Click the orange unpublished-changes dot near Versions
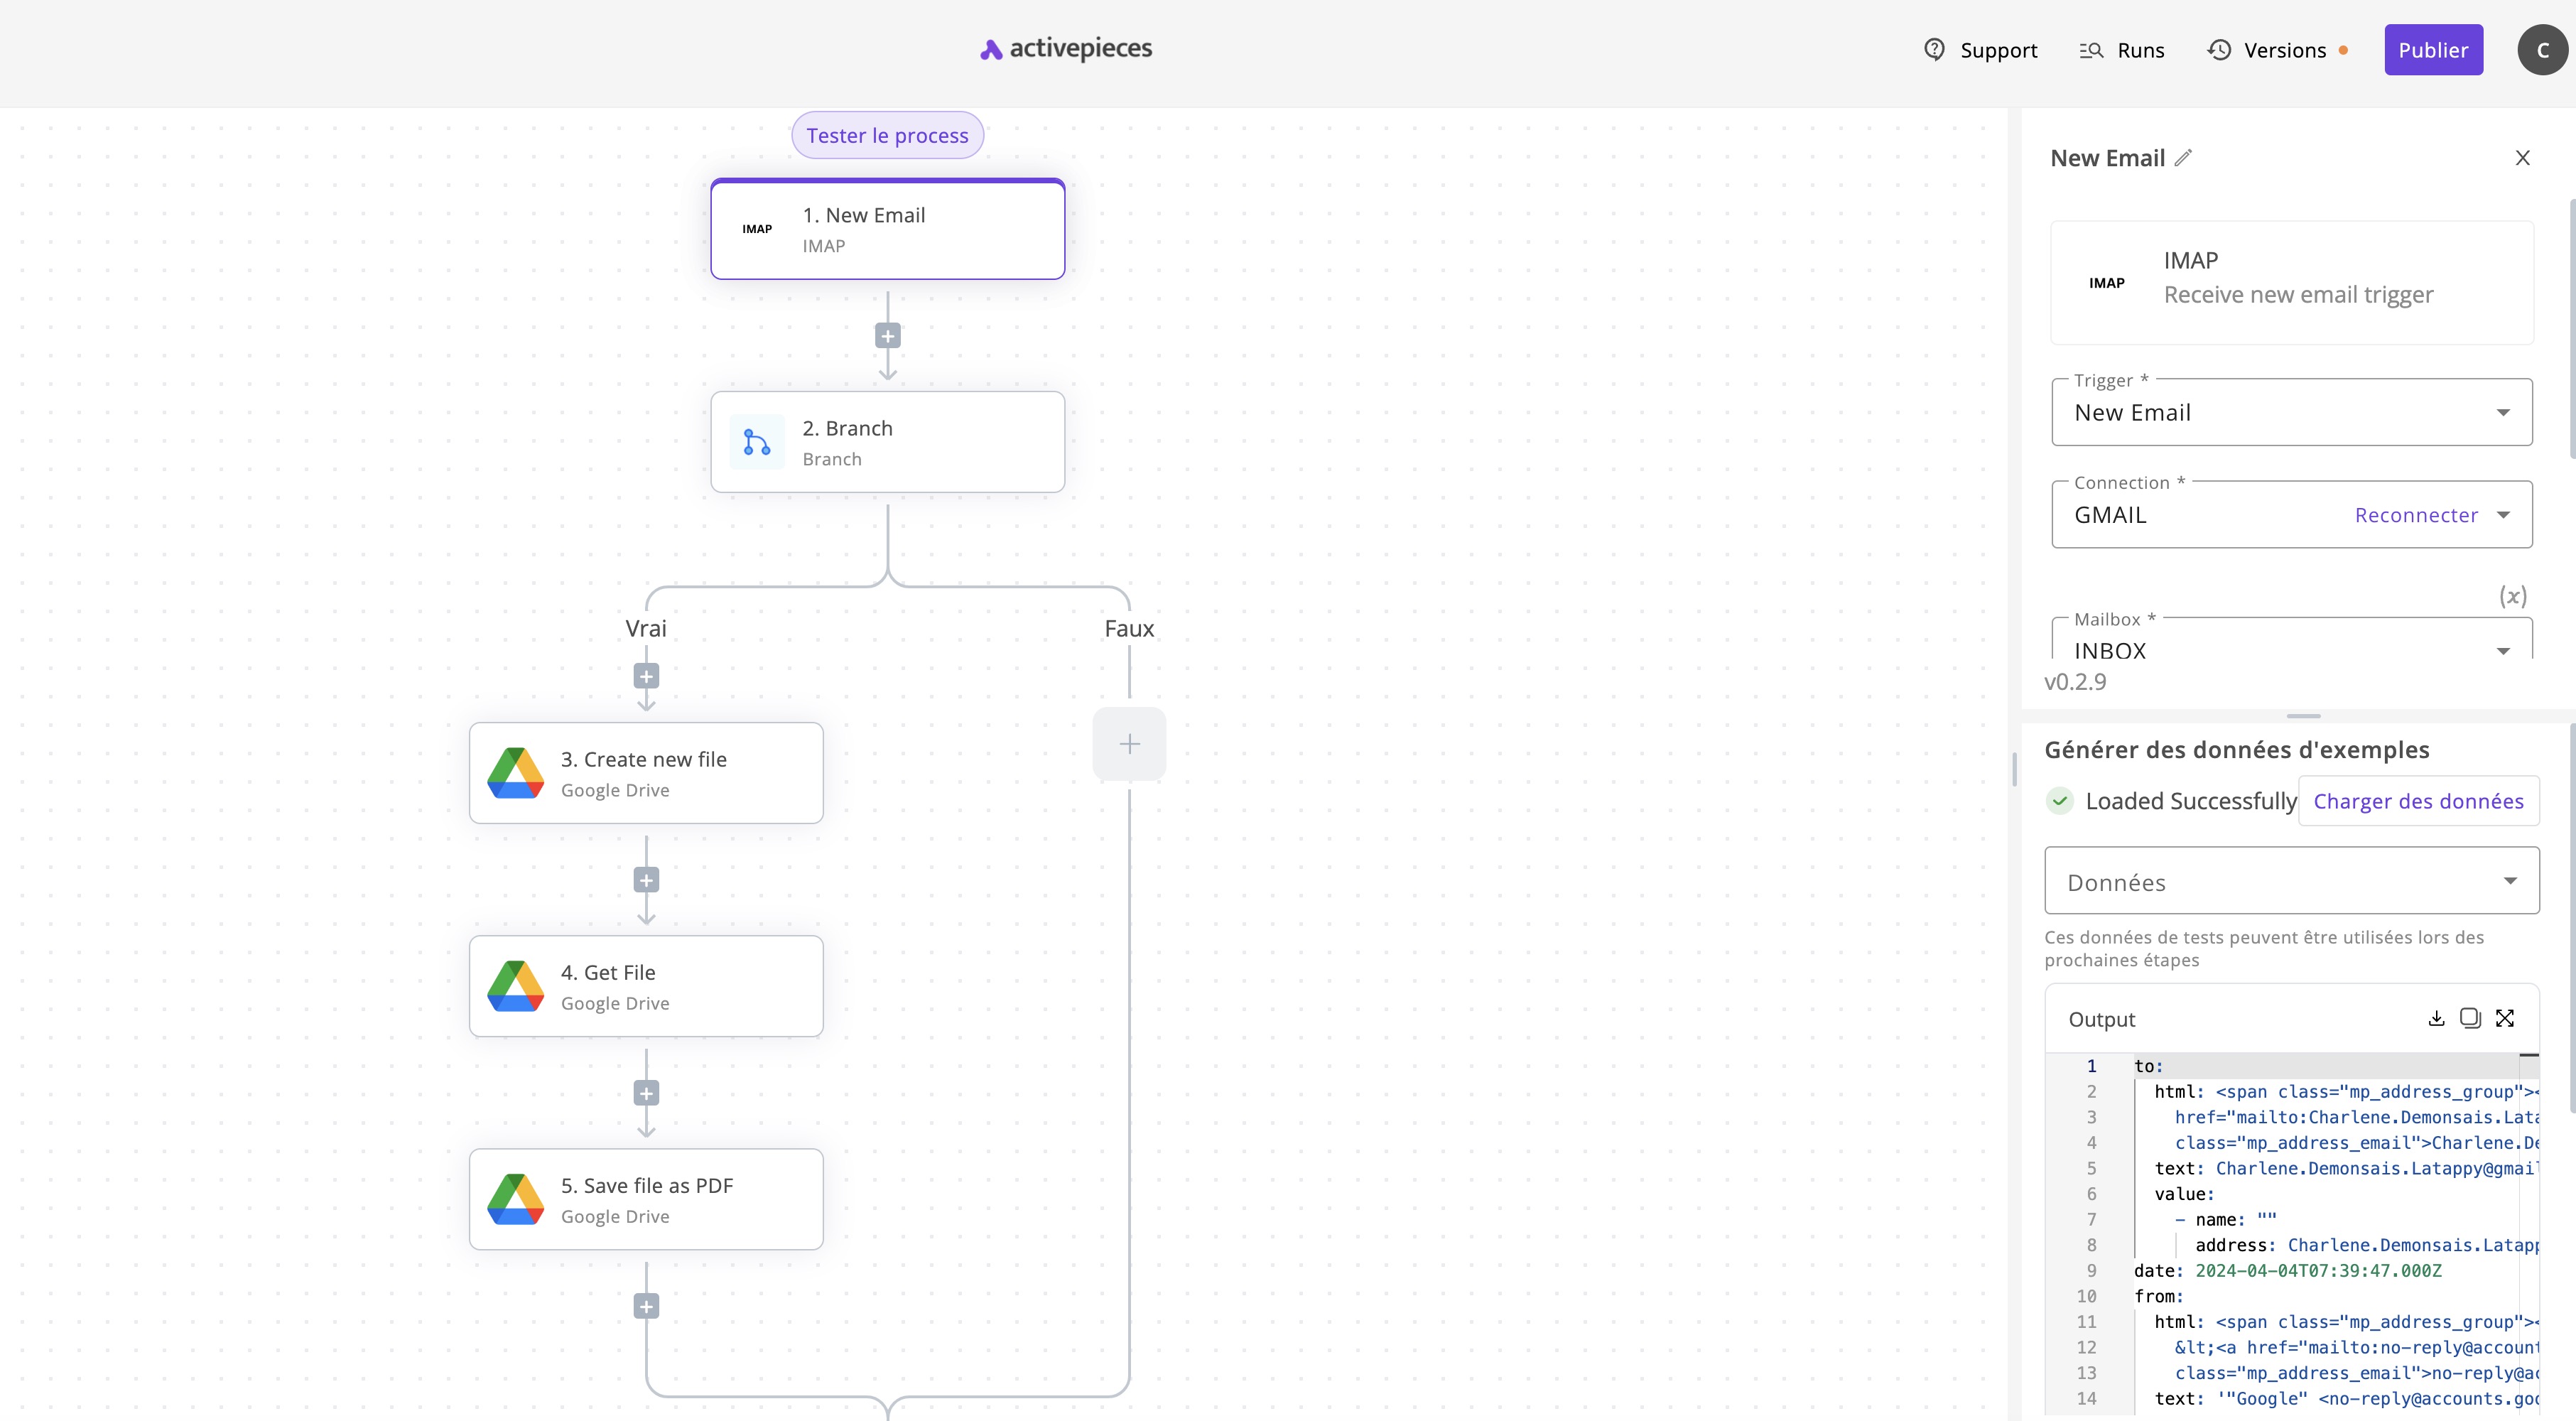Viewport: 2576px width, 1421px height. 2343,50
